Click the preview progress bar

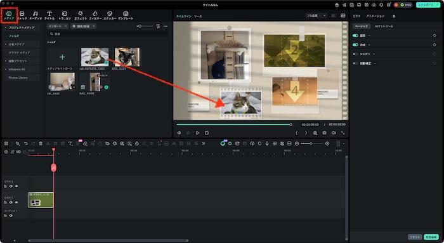(x=234, y=124)
